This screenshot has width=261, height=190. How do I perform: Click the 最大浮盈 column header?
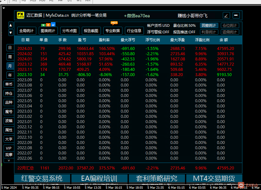click(x=177, y=40)
